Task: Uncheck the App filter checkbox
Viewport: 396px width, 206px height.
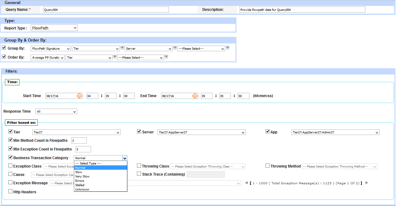Action: [x=268, y=132]
